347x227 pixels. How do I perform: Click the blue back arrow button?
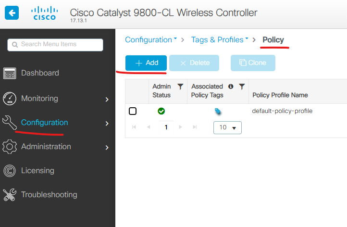tap(12, 13)
